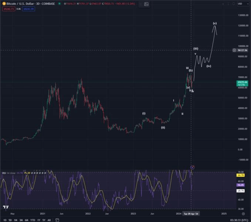Open the go-to-date calendar icon
The width and height of the screenshot is (251, 222).
(57, 220)
